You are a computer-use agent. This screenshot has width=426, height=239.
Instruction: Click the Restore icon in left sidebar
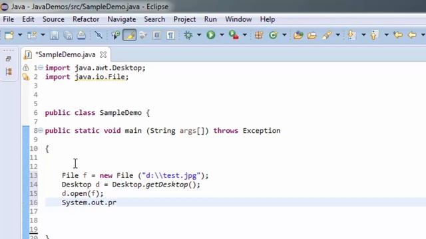(x=8, y=59)
